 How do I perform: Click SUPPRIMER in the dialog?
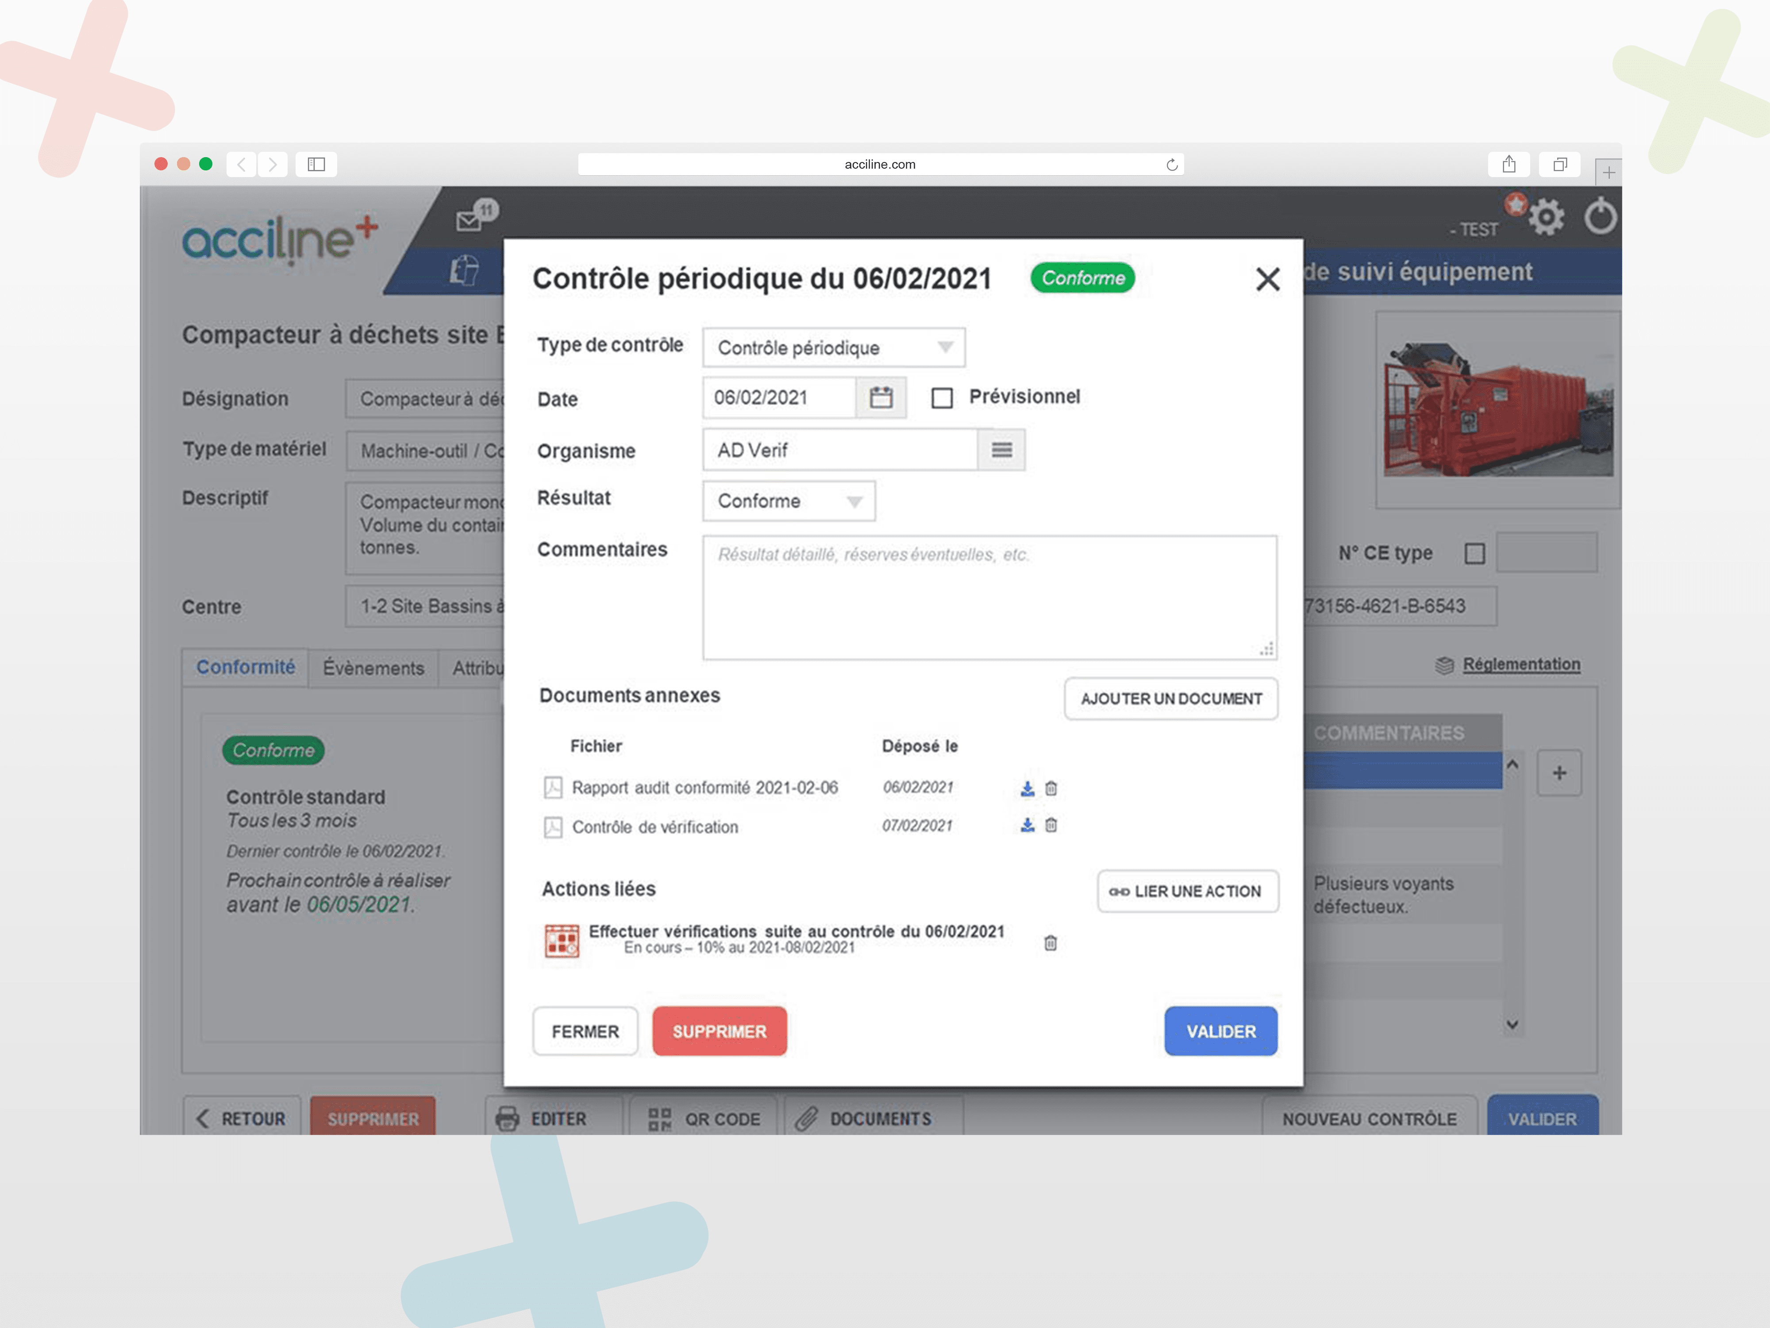point(720,1031)
